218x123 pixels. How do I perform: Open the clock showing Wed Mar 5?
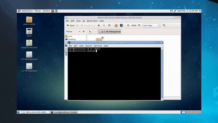[x=188, y=11]
